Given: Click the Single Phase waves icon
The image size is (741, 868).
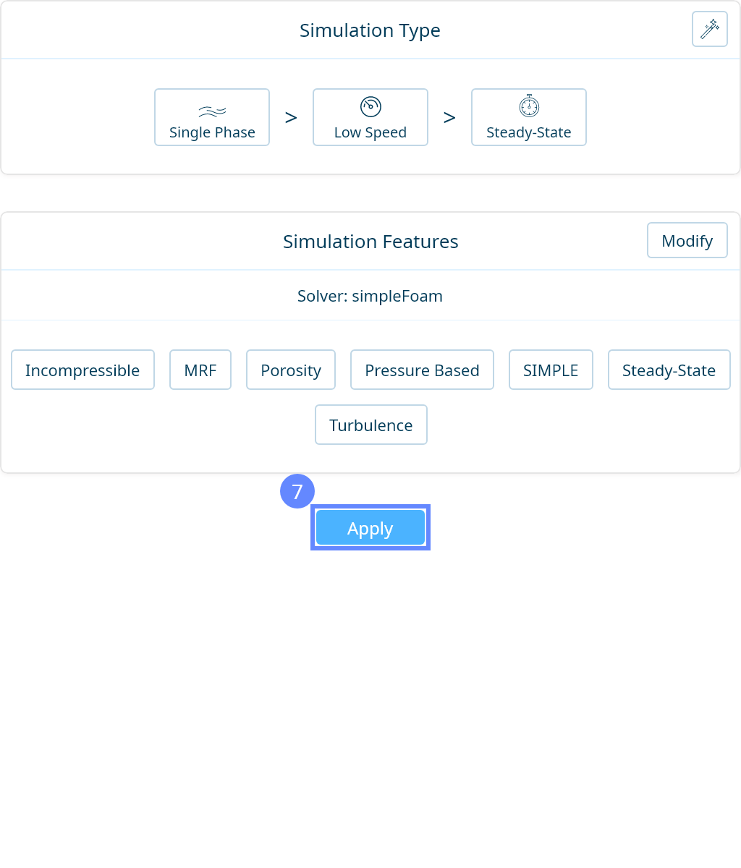Looking at the screenshot, I should (212, 111).
